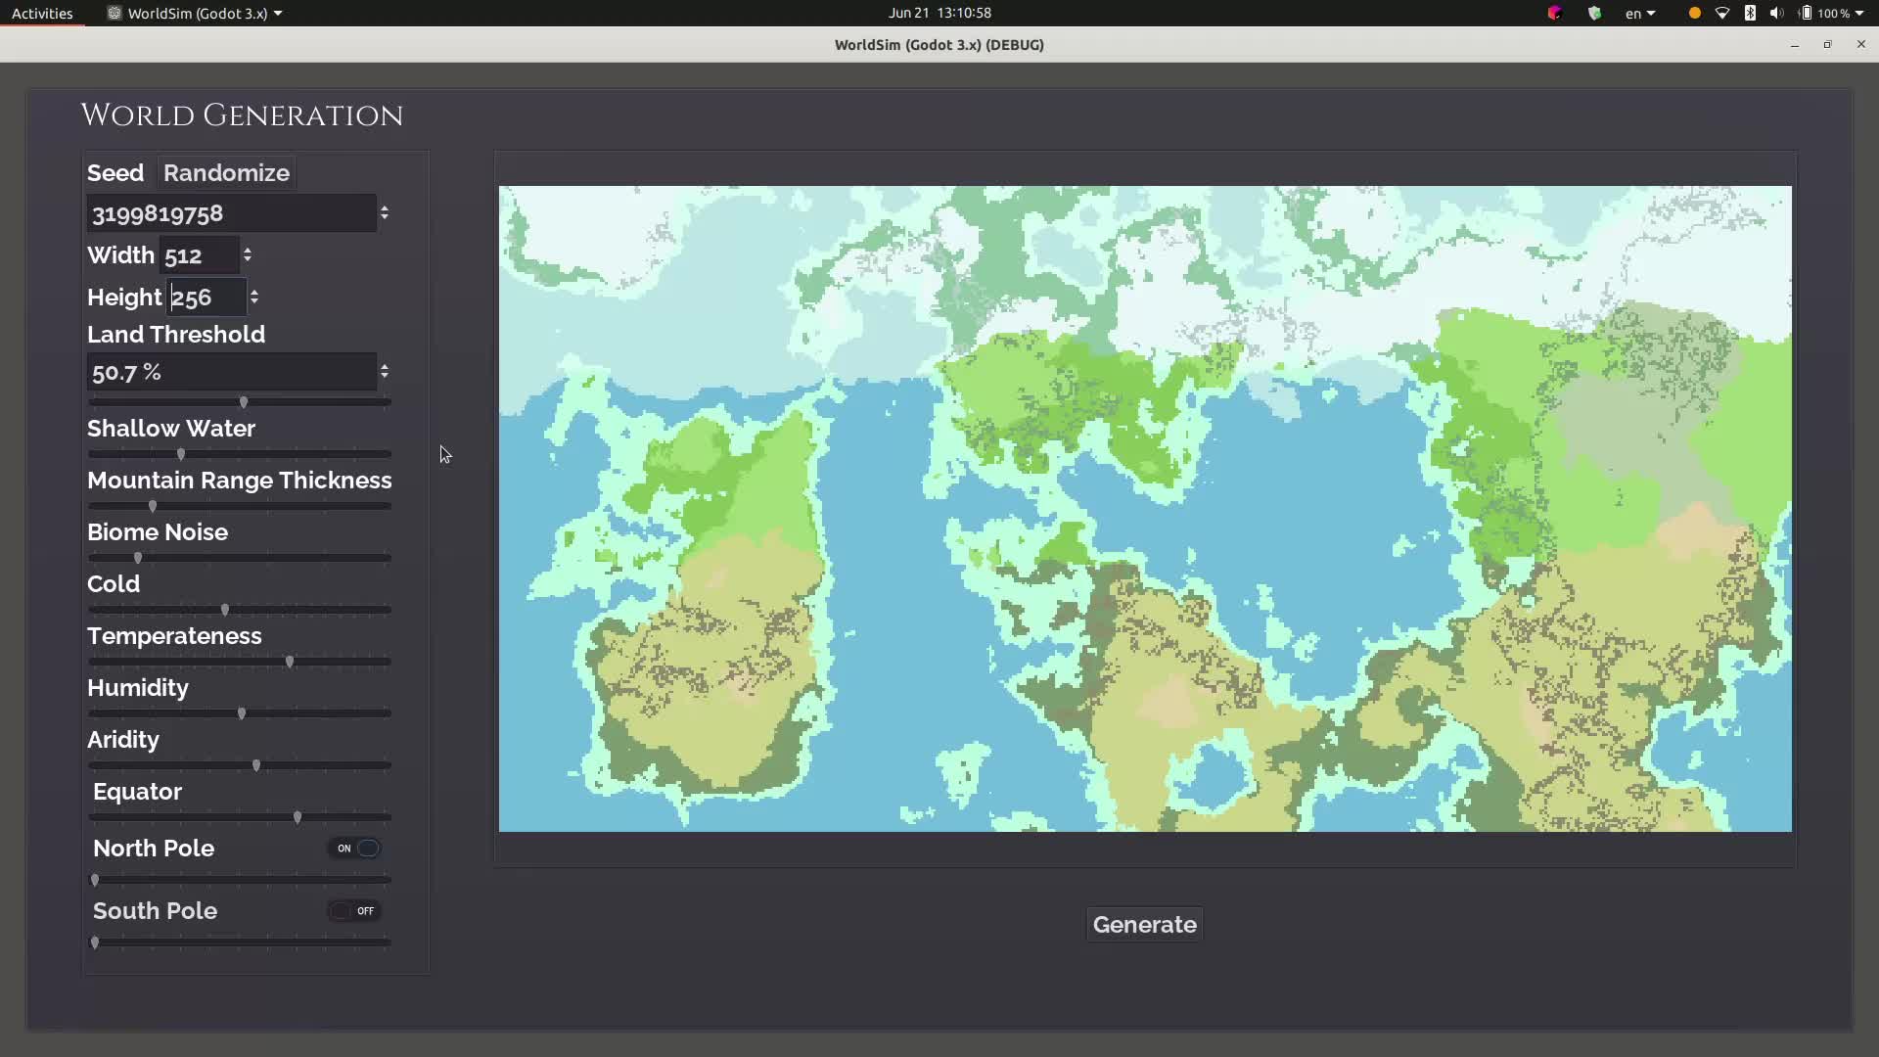The height and width of the screenshot is (1057, 1879).
Task: Open the Activities overview
Action: (x=42, y=13)
